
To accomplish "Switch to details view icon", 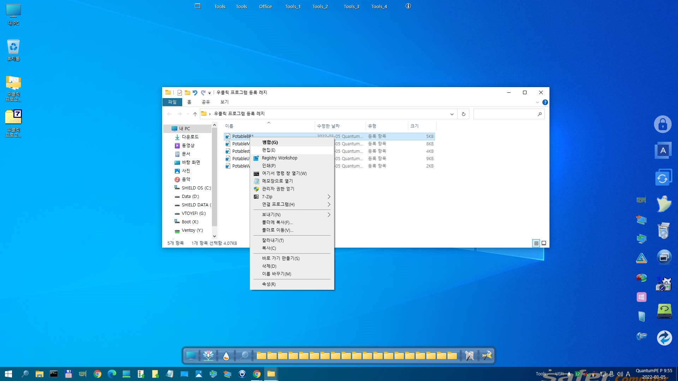I will pos(536,243).
